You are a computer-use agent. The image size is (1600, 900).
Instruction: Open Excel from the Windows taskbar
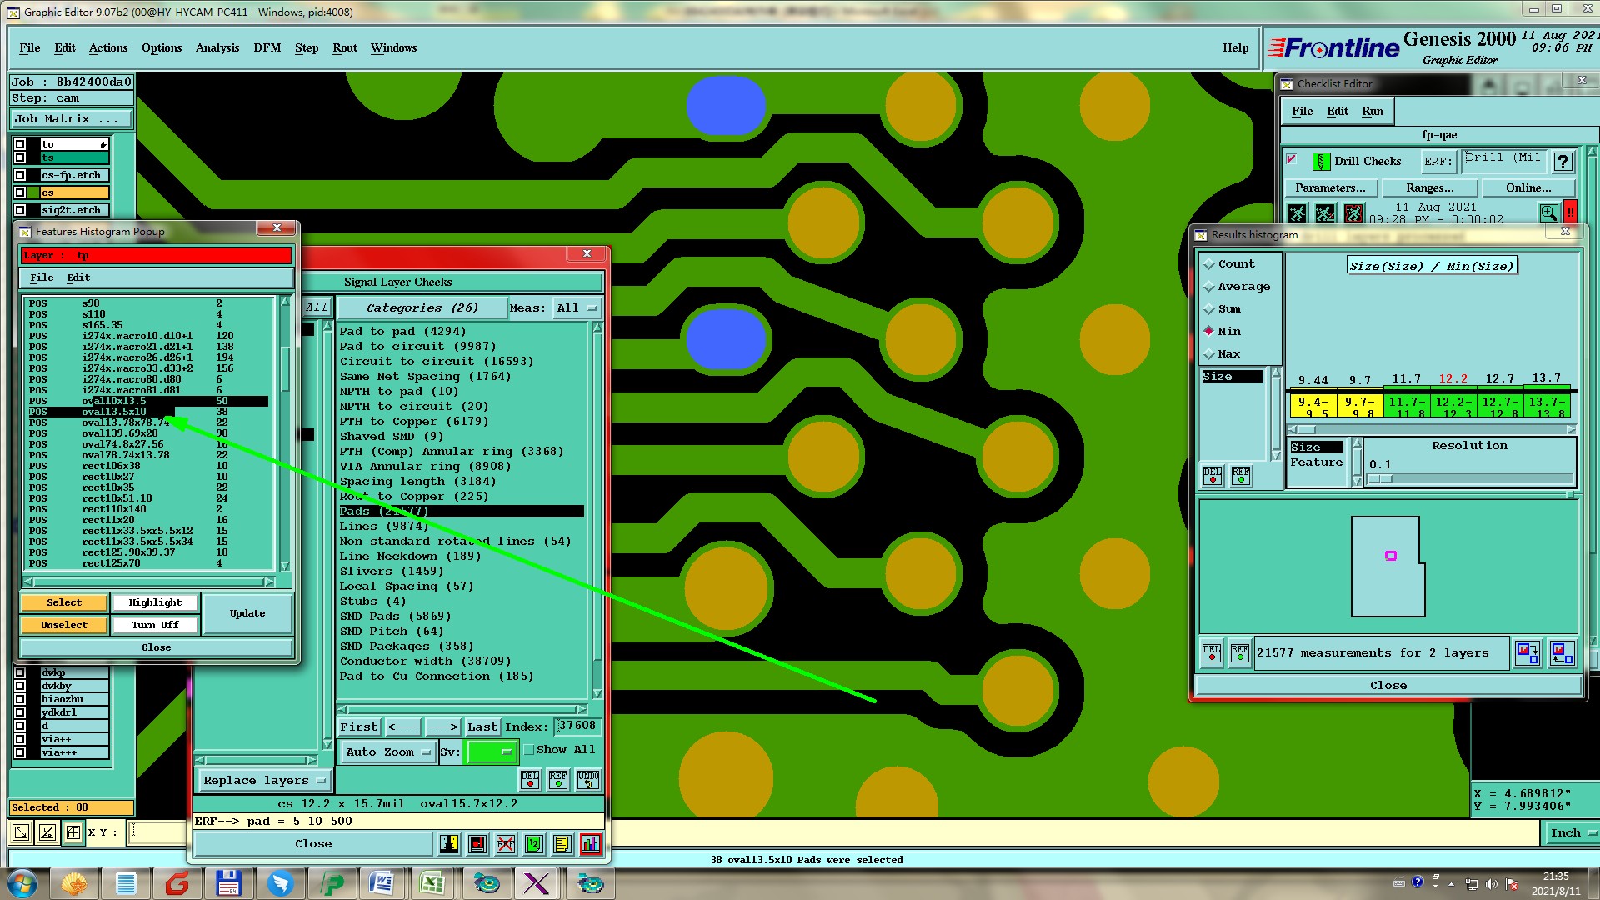click(x=432, y=883)
